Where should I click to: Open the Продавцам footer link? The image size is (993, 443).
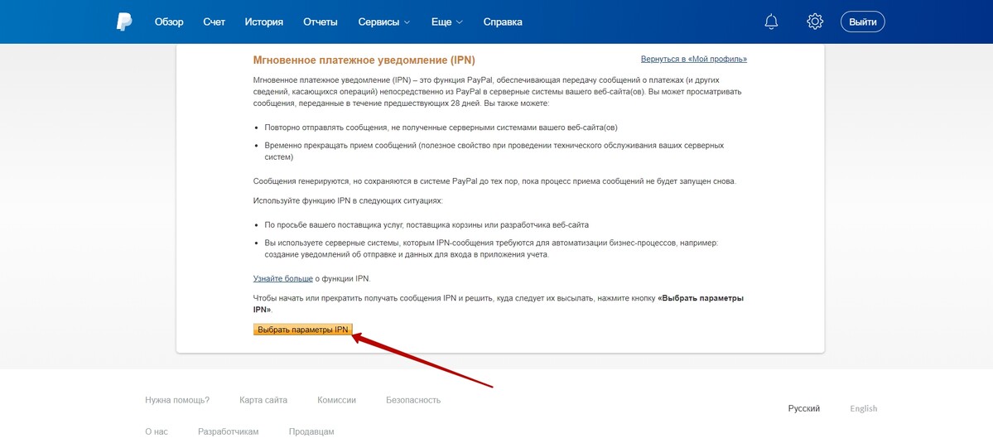click(311, 431)
